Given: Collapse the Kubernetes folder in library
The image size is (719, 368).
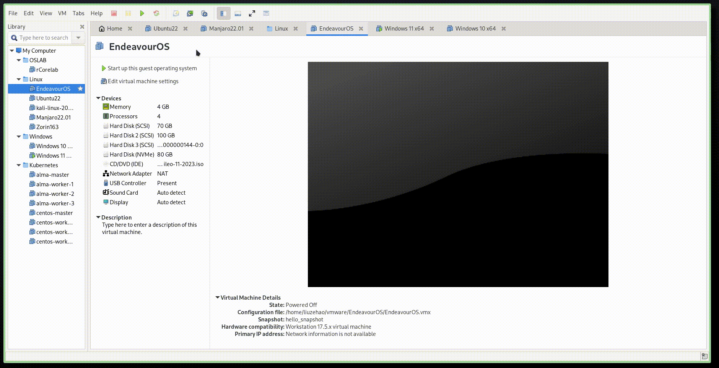Looking at the screenshot, I should (x=19, y=165).
